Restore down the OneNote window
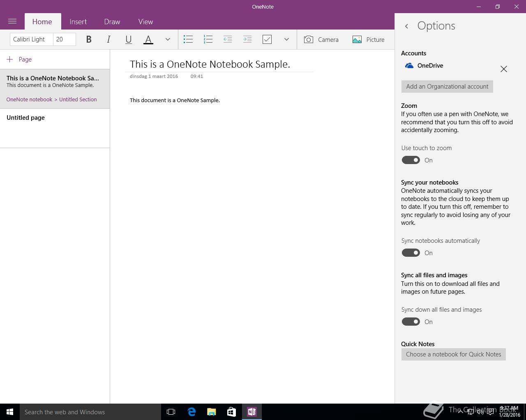The height and width of the screenshot is (420, 526). click(x=498, y=7)
